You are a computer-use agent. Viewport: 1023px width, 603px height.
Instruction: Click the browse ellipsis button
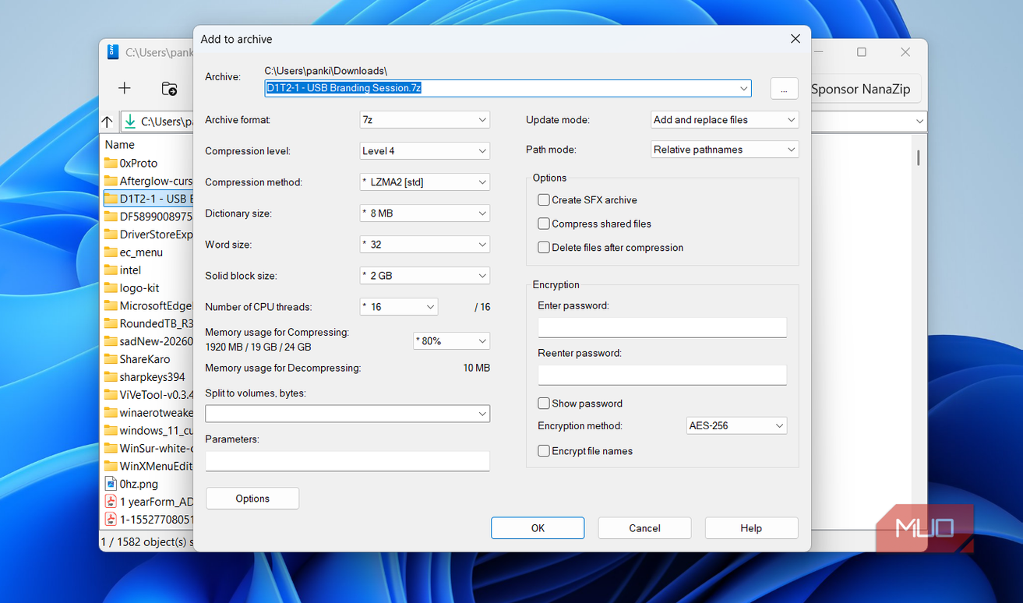coord(784,89)
